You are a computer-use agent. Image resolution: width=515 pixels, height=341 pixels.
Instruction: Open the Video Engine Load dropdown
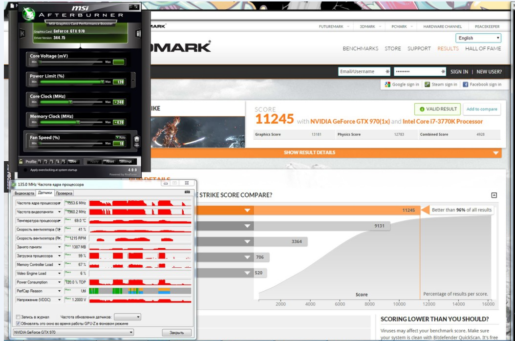click(60, 273)
